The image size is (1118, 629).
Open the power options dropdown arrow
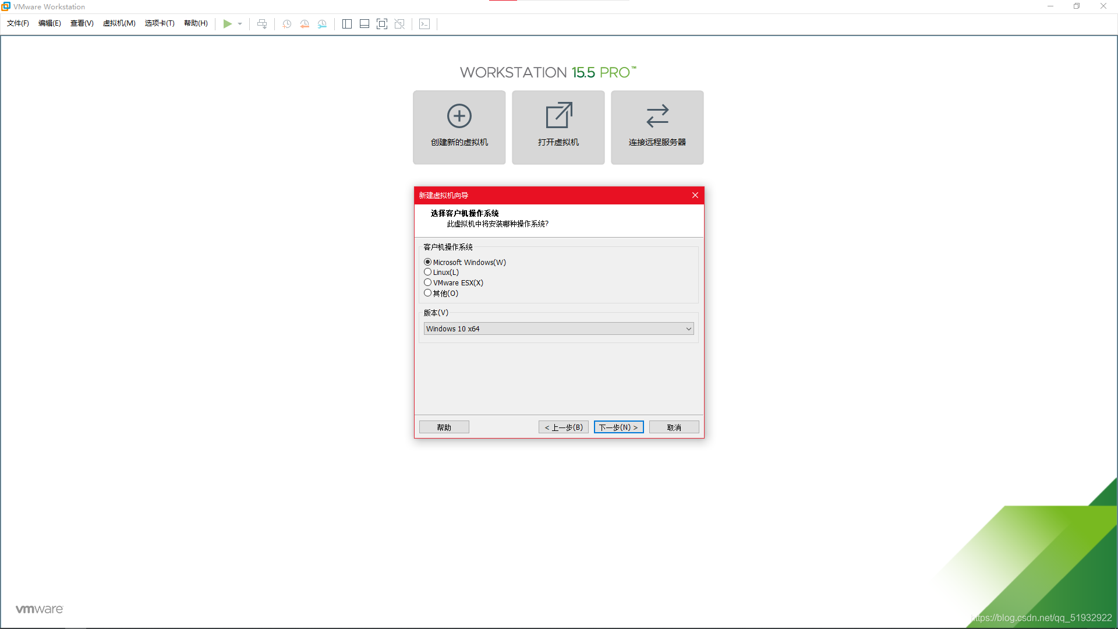point(240,24)
